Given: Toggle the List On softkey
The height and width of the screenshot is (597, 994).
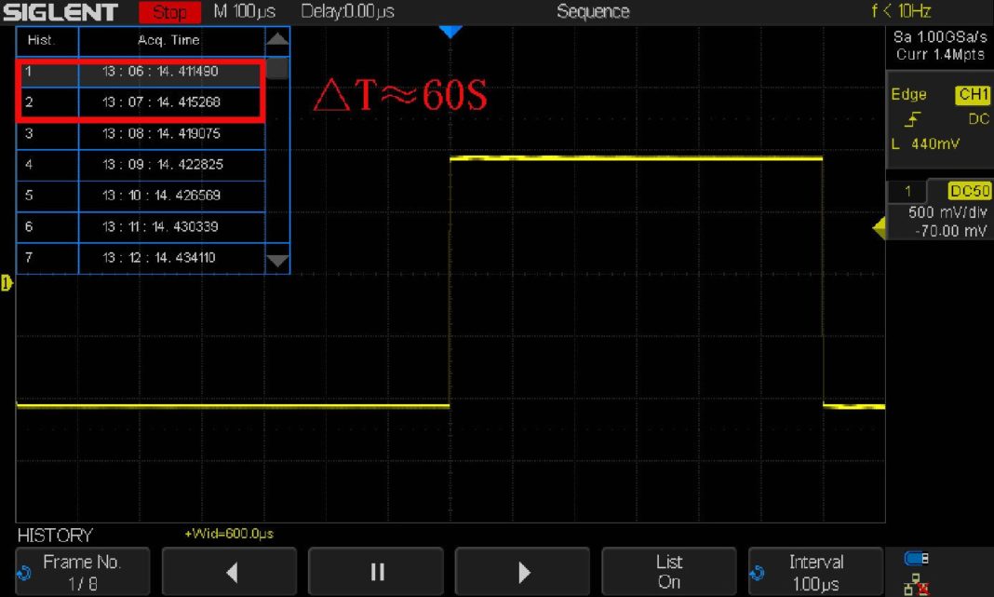Looking at the screenshot, I should 669,571.
